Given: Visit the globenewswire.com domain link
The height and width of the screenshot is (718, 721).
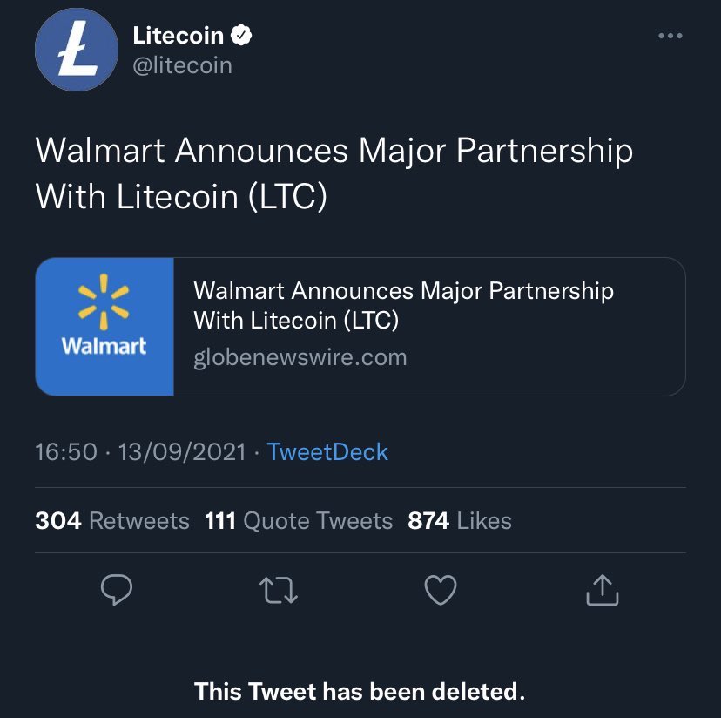Looking at the screenshot, I should (x=300, y=357).
